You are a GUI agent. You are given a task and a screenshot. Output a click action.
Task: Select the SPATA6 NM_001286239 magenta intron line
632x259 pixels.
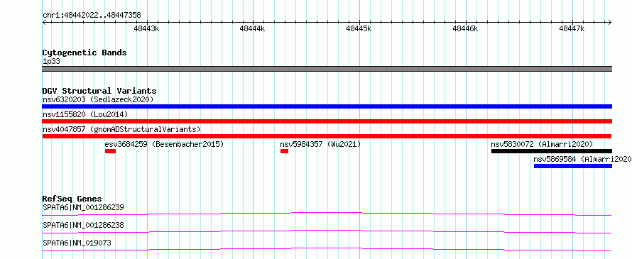(327, 214)
